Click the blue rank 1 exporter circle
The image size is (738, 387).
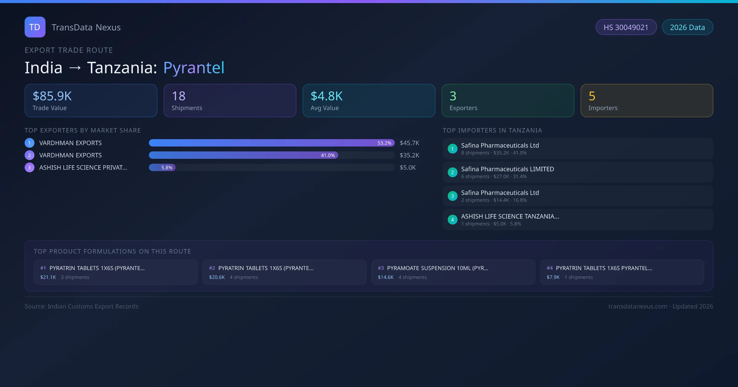[30, 143]
